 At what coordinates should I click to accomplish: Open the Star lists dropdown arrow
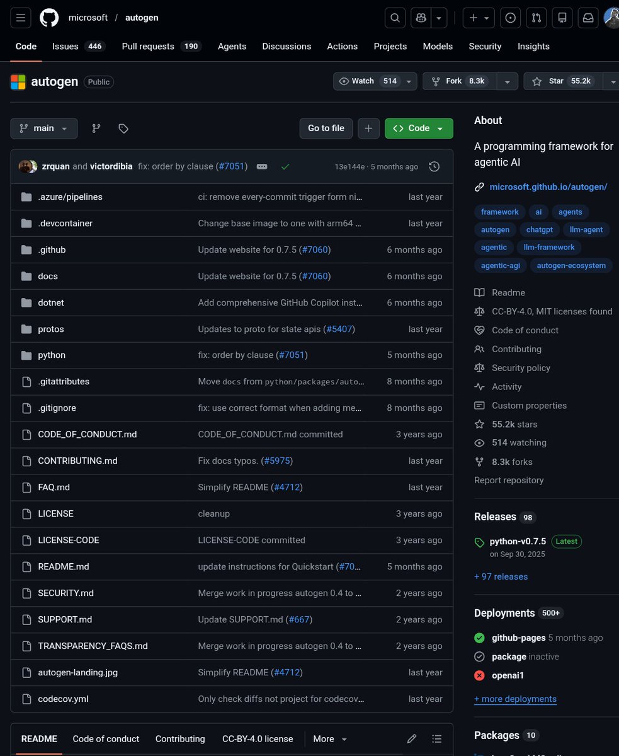(x=611, y=81)
